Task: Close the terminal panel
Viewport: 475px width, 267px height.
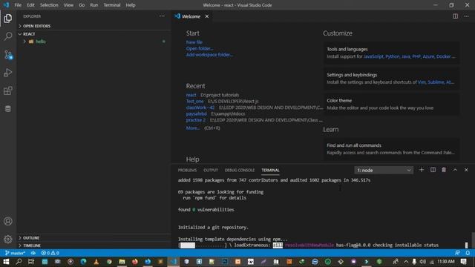Action: (x=466, y=170)
